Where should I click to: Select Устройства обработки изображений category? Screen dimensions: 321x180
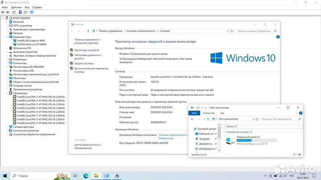(x=34, y=134)
